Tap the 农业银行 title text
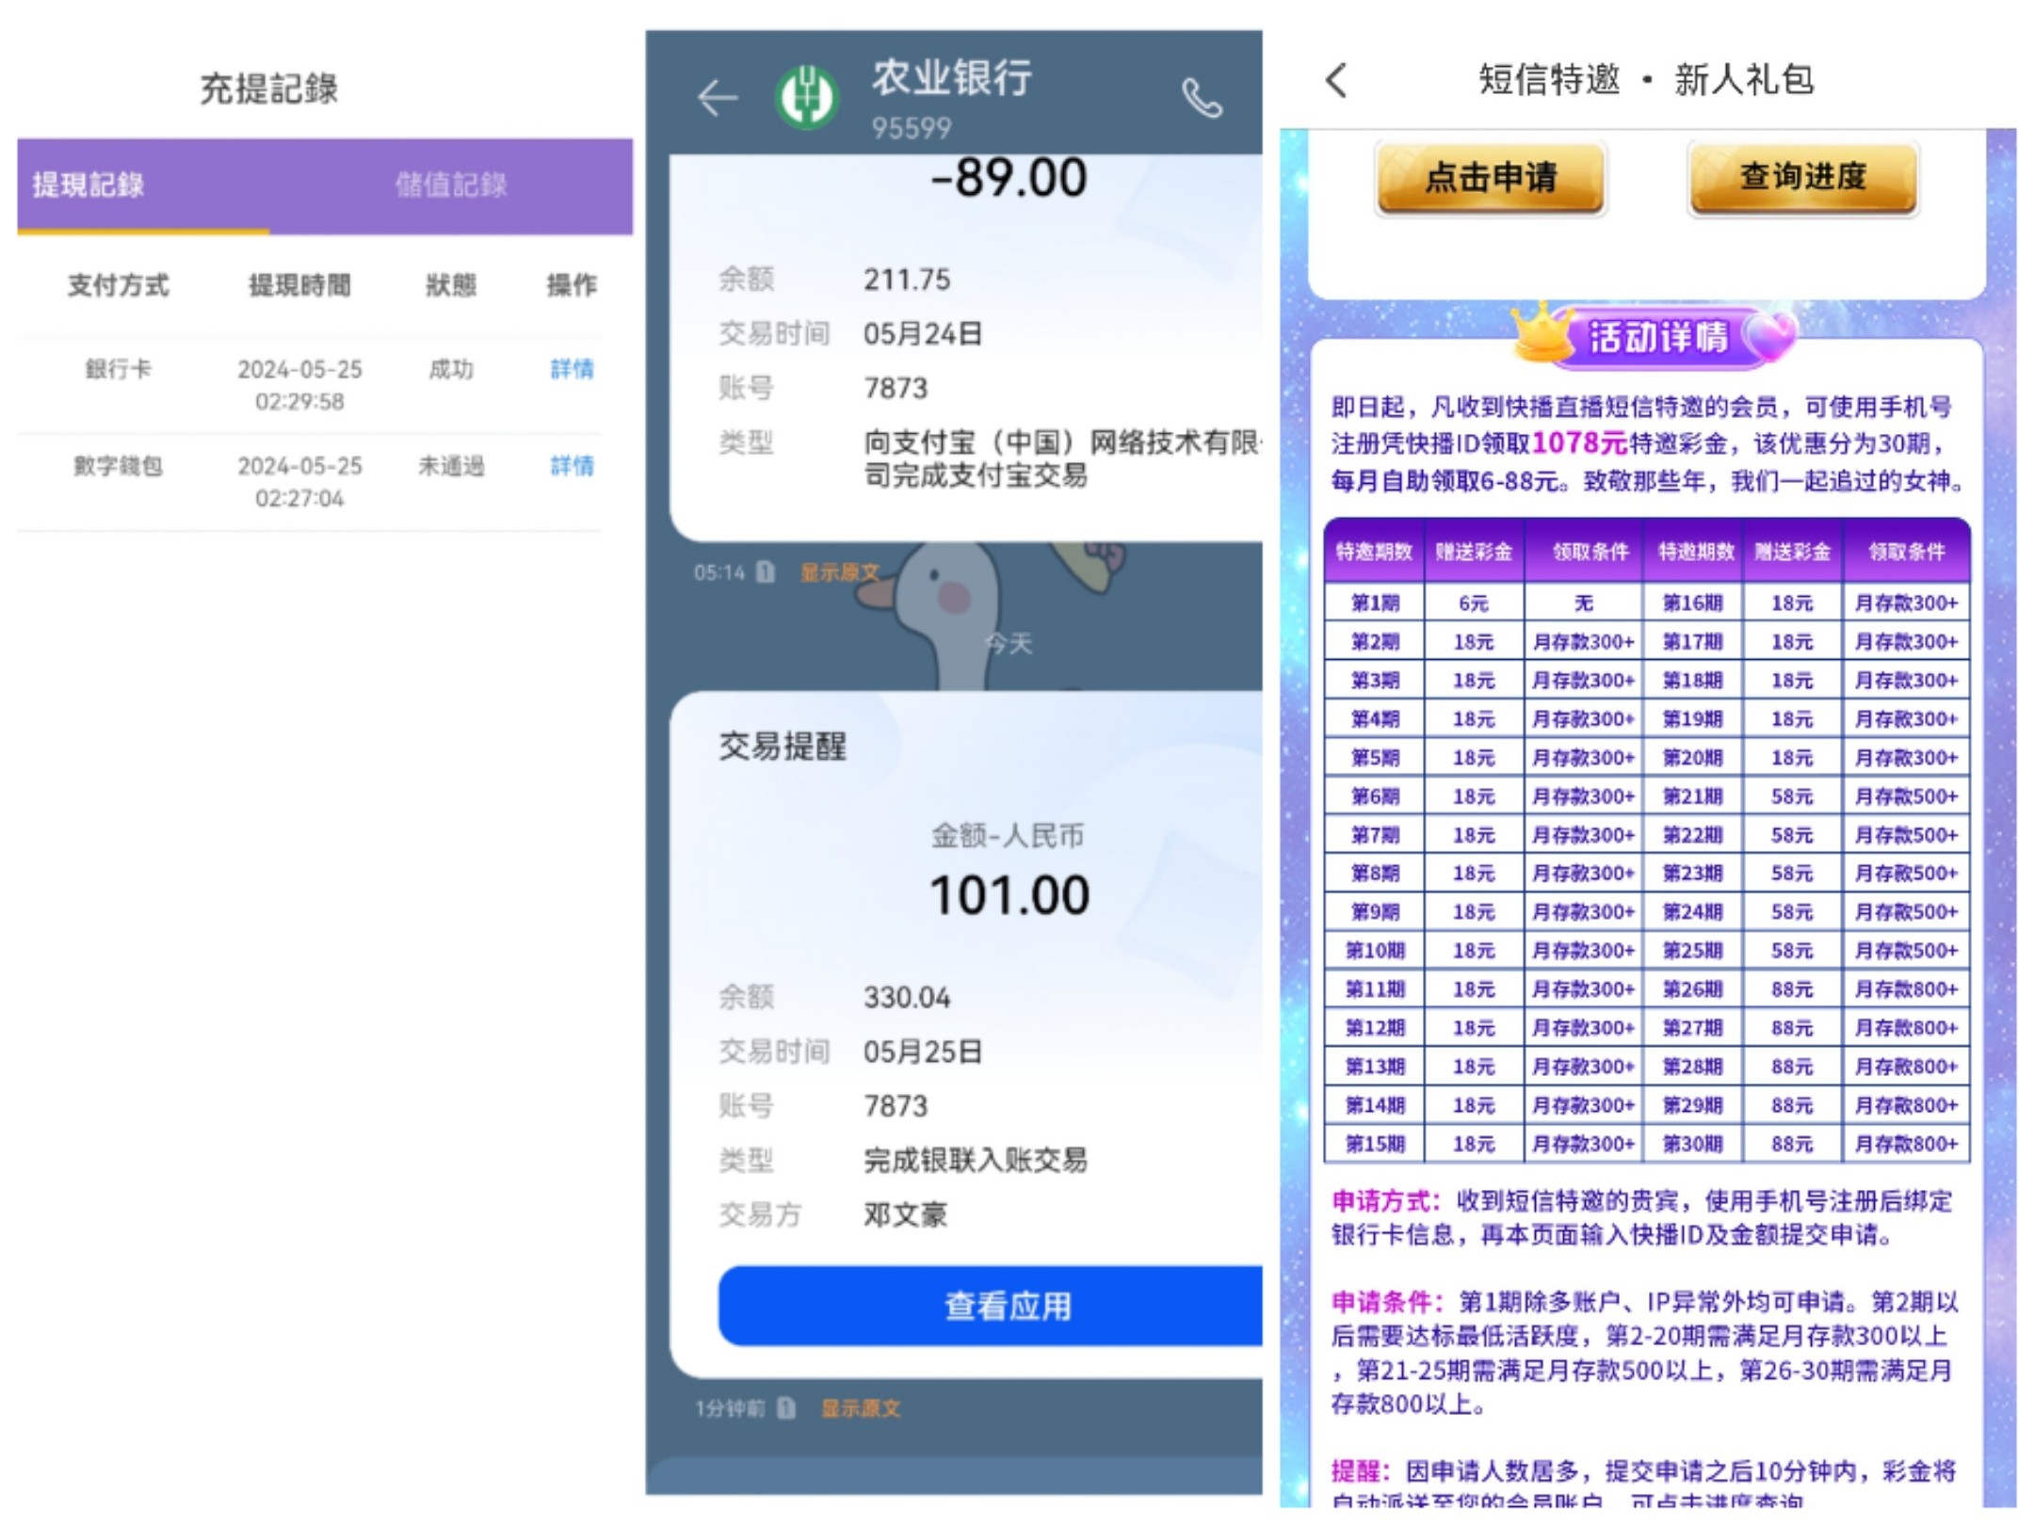Viewport: 2034px width, 1525px height. point(951,77)
